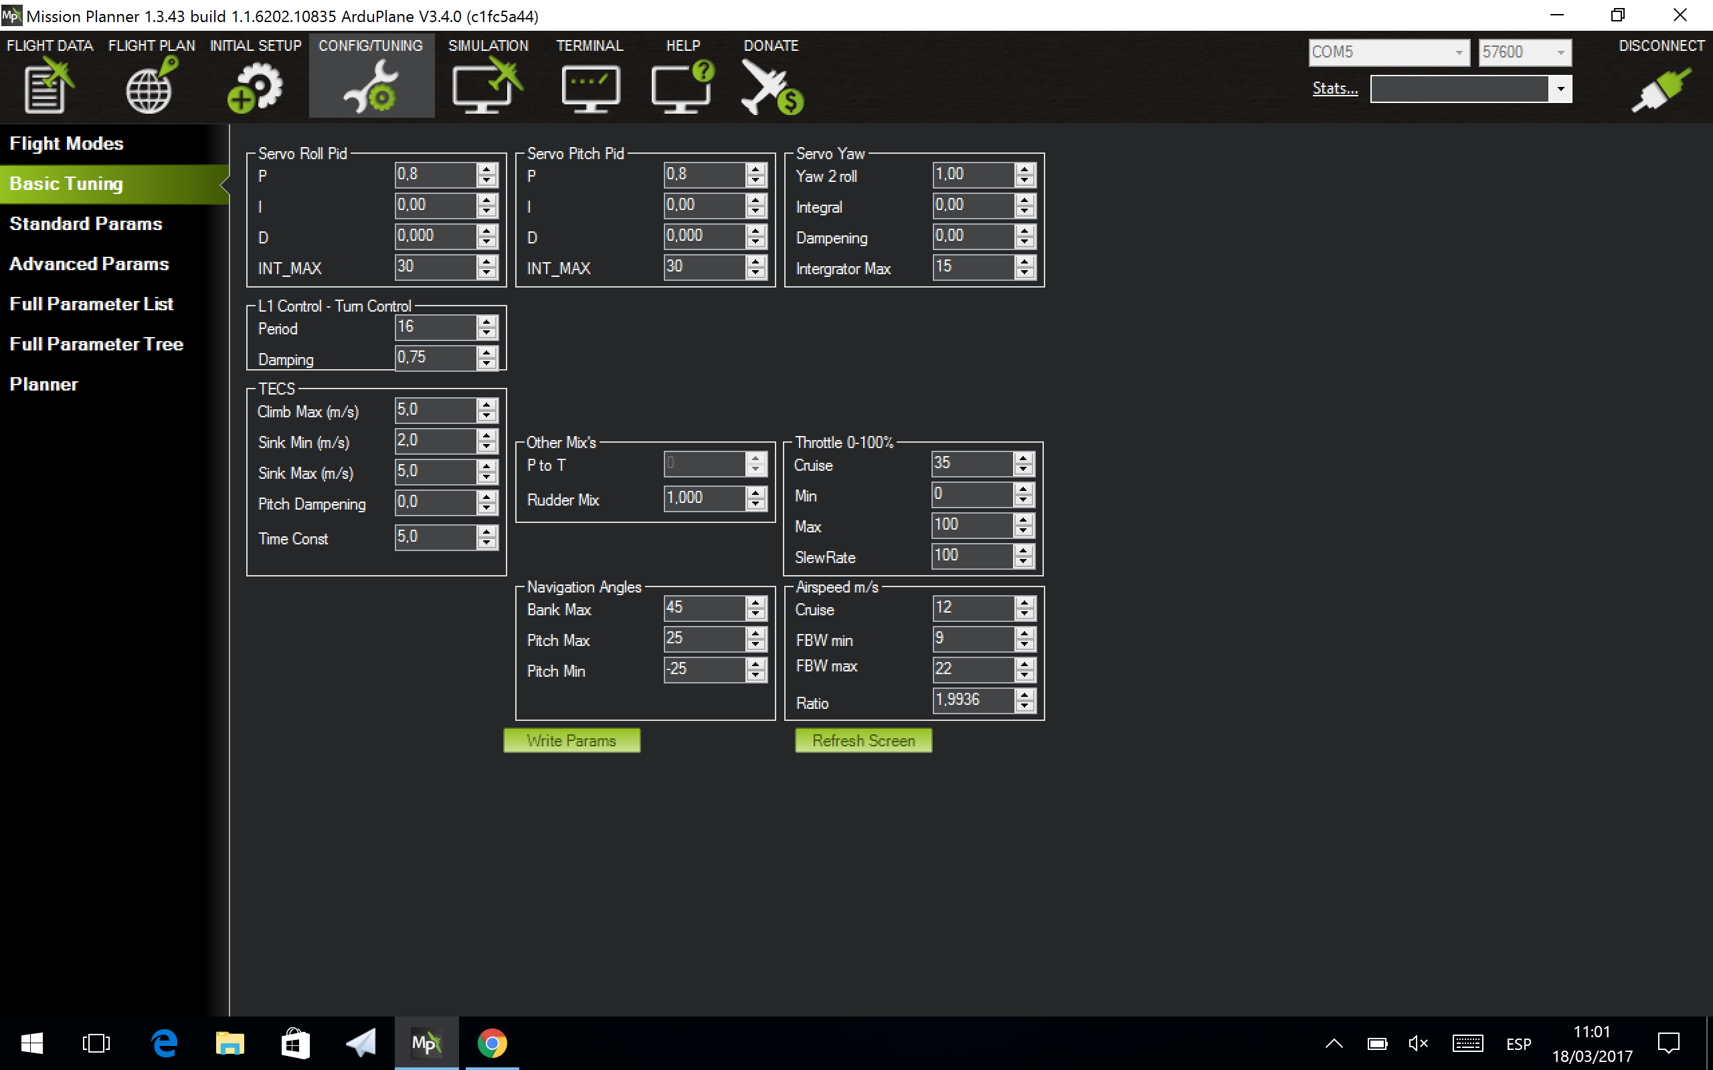
Task: Click the Airspeed Cruise input field
Action: [x=972, y=607]
